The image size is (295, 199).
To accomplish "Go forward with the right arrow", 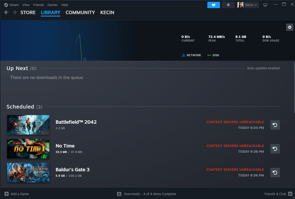I will click(14, 12).
